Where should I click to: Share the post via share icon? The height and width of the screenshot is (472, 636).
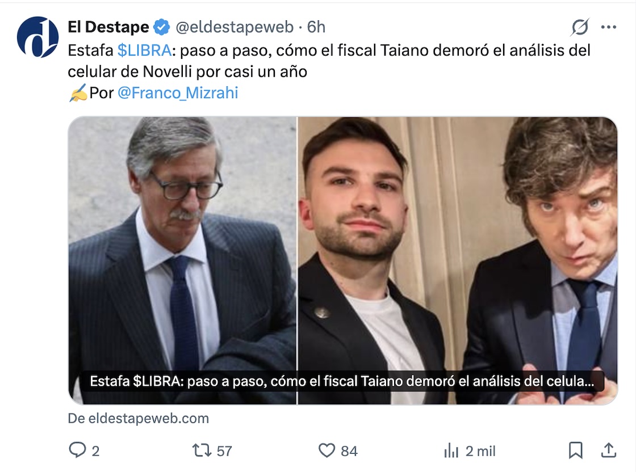608,450
